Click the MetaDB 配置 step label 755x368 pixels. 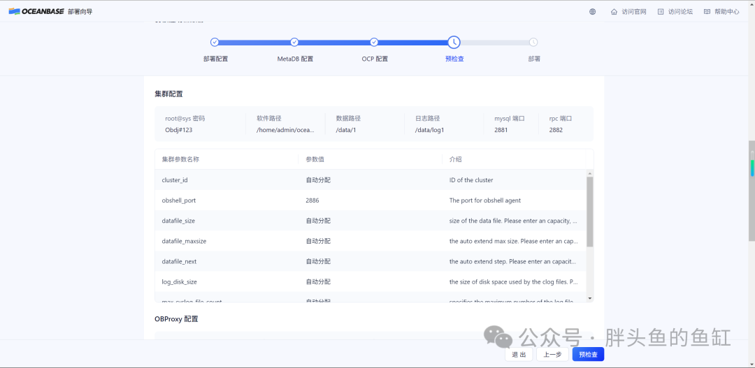tap(295, 59)
